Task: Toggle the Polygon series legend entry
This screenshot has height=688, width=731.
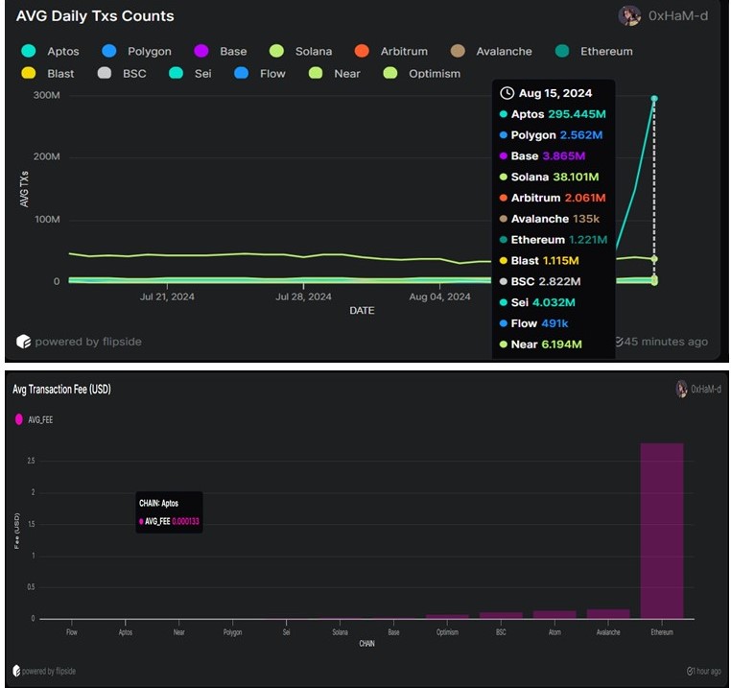Action: [136, 51]
